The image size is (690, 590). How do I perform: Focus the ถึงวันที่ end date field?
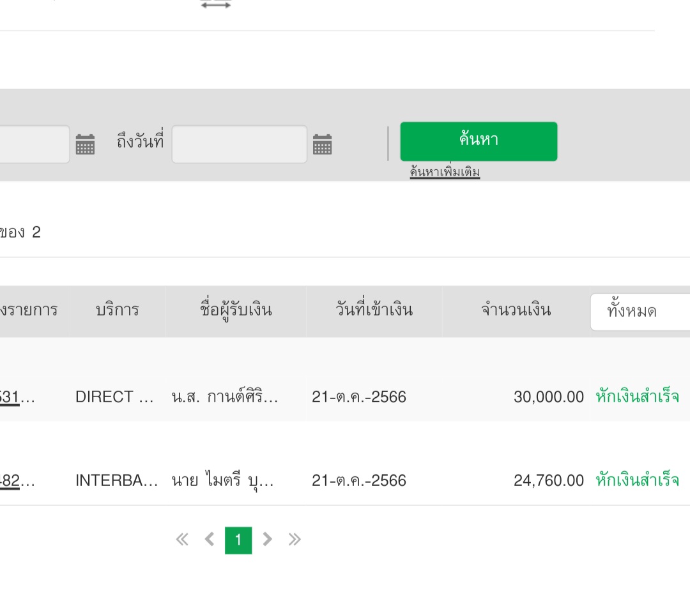(239, 144)
